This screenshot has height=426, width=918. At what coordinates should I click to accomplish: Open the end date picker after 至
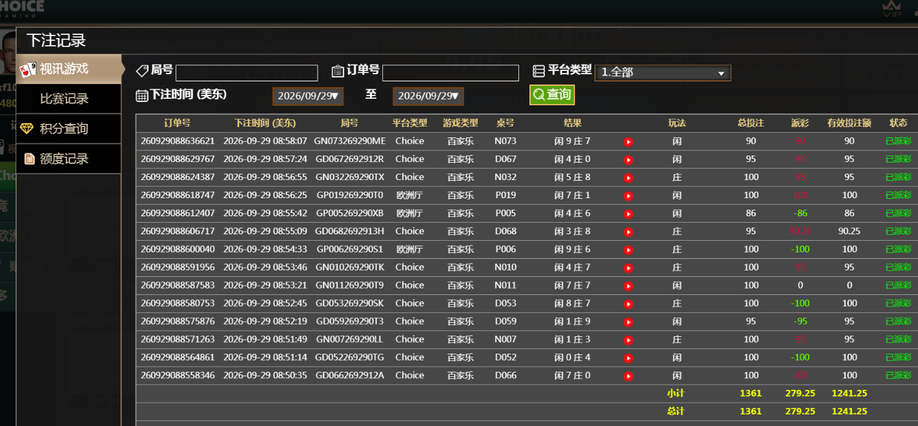click(428, 96)
